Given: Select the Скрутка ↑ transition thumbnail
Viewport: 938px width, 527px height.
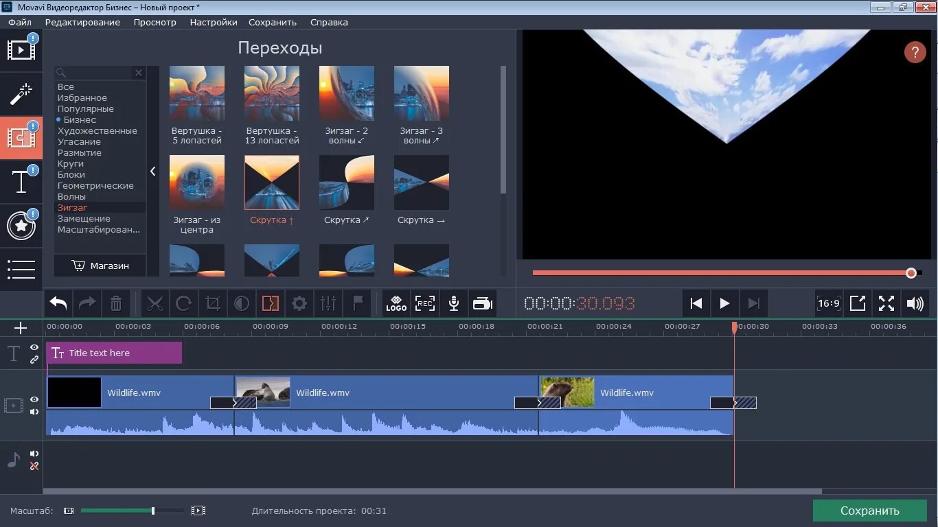Looking at the screenshot, I should click(x=272, y=183).
